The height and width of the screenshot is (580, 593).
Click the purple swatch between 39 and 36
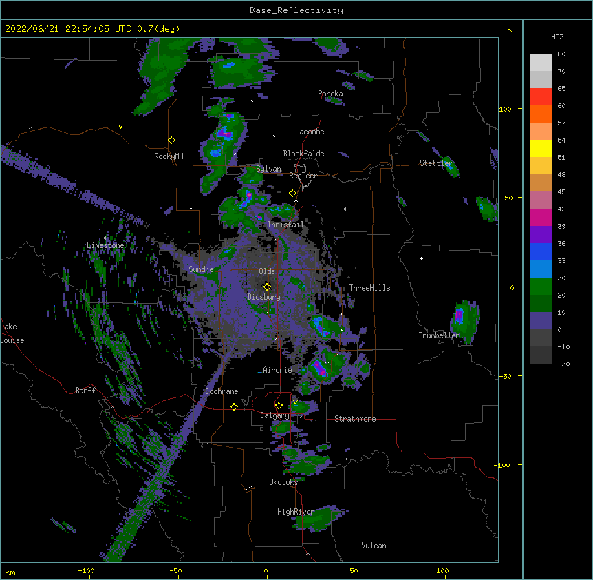[x=541, y=234]
